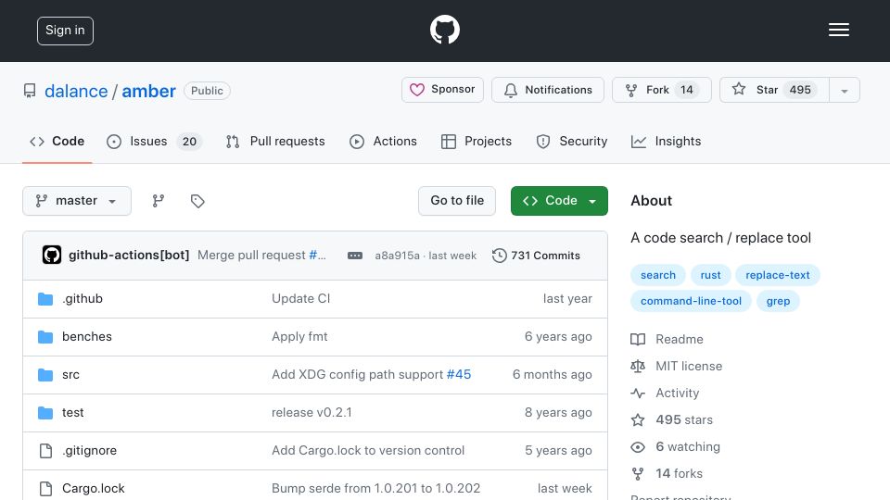View branches via the branch icon

click(x=159, y=201)
